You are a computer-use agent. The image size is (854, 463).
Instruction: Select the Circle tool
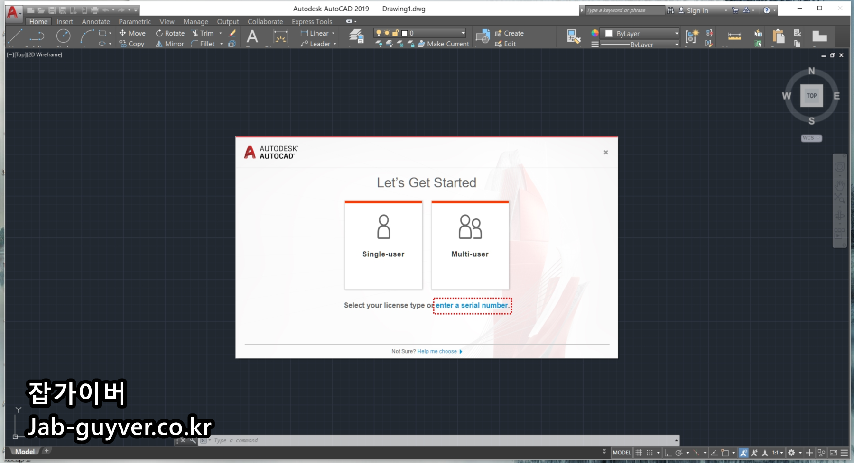tap(63, 36)
